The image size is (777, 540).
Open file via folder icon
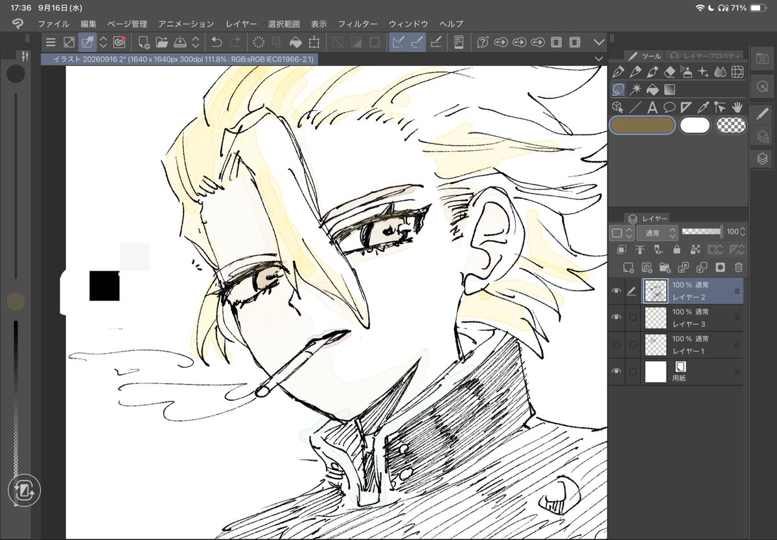pyautogui.click(x=161, y=42)
